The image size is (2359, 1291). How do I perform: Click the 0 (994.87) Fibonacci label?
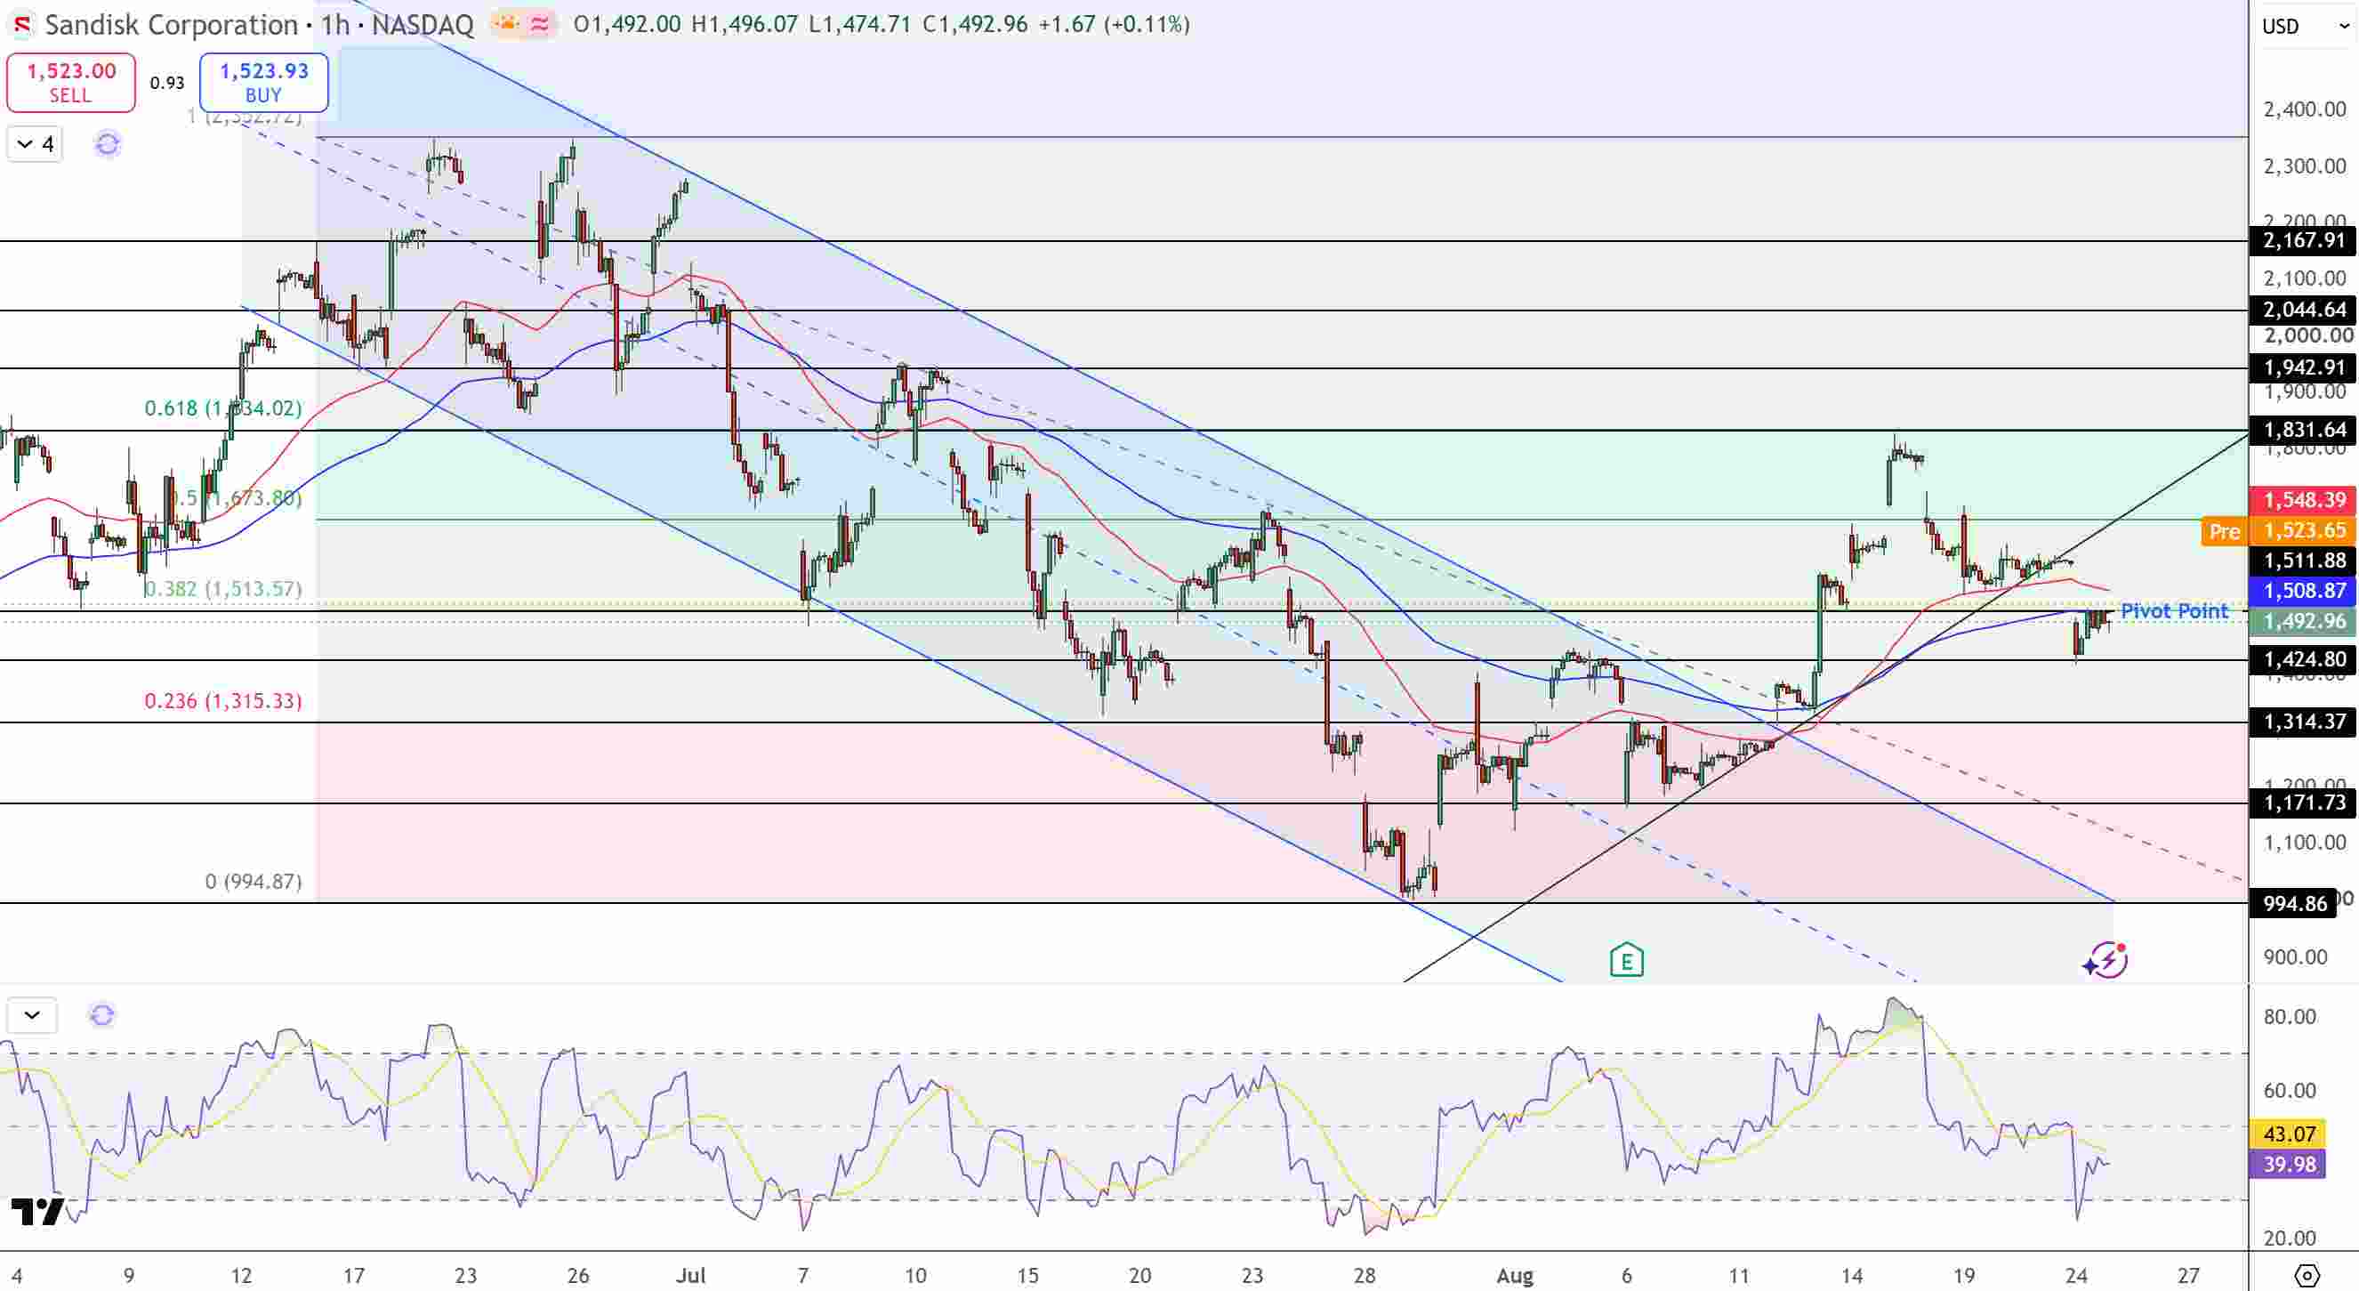(x=253, y=882)
